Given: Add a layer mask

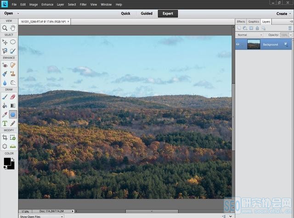Looking at the screenshot, I should click(x=251, y=28).
